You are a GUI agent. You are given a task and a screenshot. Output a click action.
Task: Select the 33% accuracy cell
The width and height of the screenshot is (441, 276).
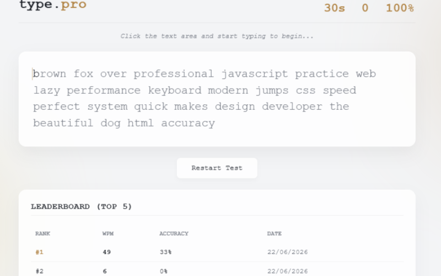point(166,252)
